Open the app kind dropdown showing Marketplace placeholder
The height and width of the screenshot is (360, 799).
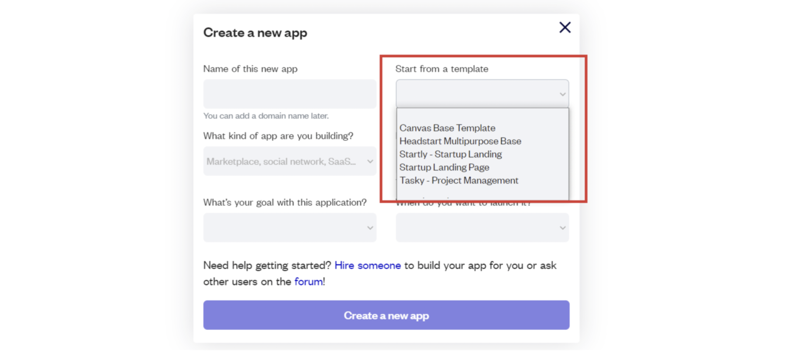click(x=284, y=161)
